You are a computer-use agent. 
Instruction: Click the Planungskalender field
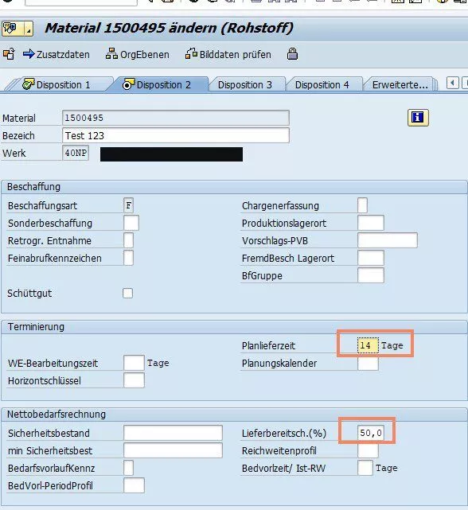point(368,364)
